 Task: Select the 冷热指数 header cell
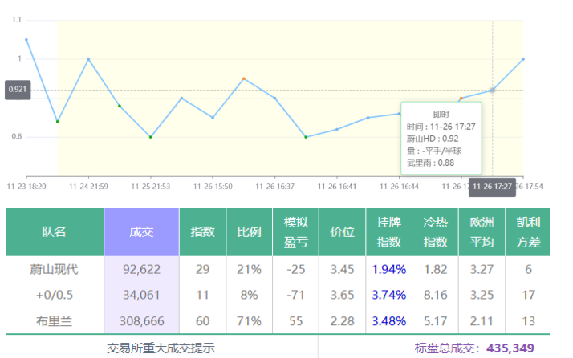click(436, 231)
